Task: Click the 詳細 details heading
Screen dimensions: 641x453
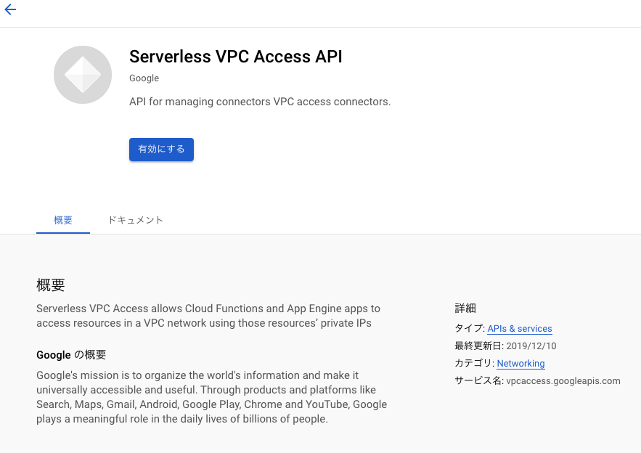Action: 465,309
